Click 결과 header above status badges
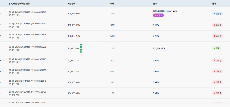This screenshot has width=230, height=107. 214,4
